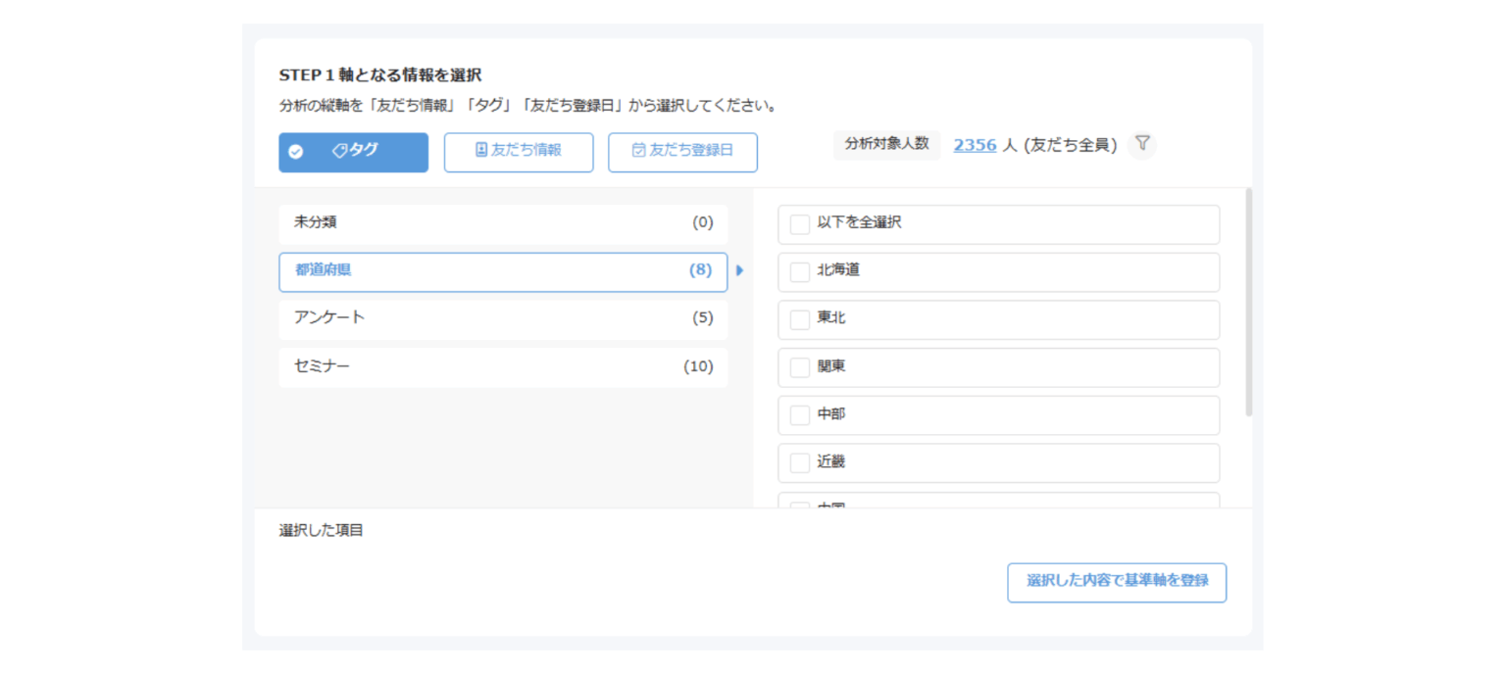Select the 友だち情報 axis tab
The height and width of the screenshot is (674, 1506).
(x=518, y=152)
